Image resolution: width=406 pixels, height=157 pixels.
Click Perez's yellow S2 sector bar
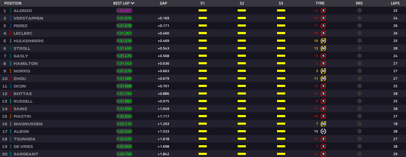pos(242,26)
